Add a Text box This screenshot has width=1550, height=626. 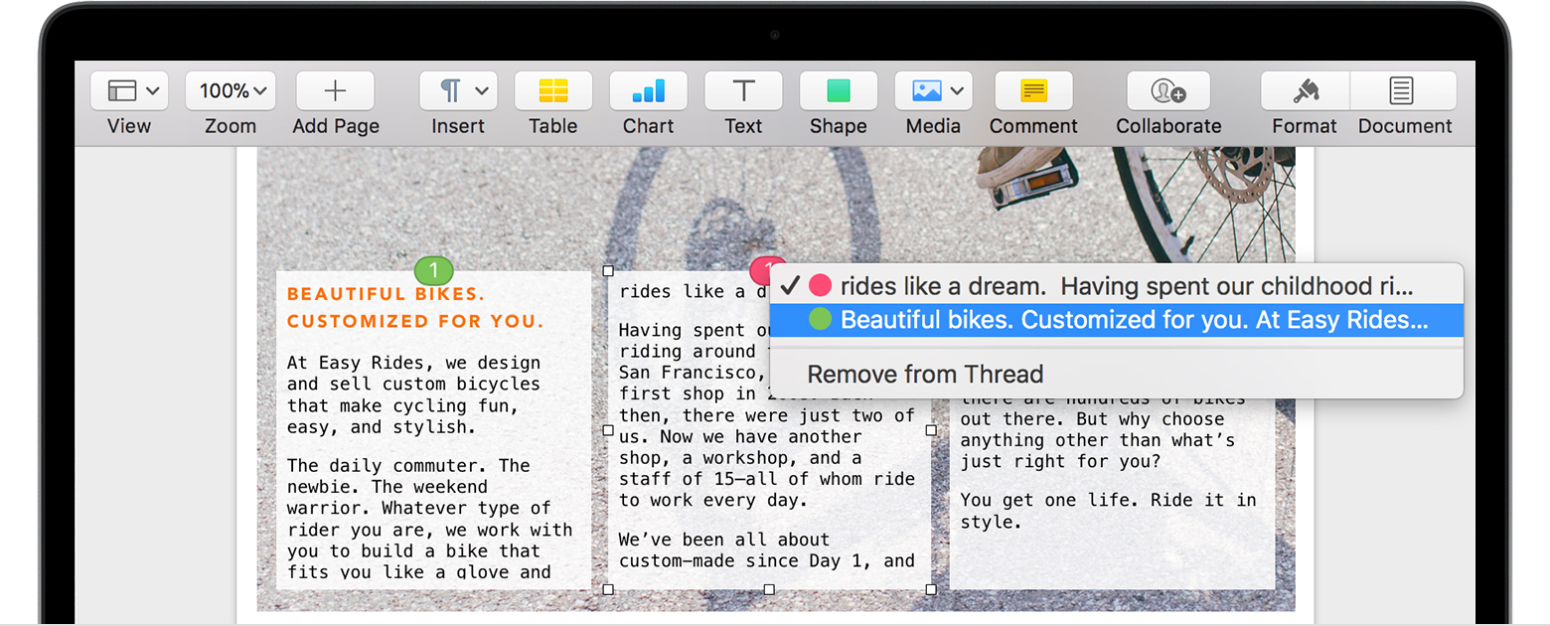(x=743, y=90)
